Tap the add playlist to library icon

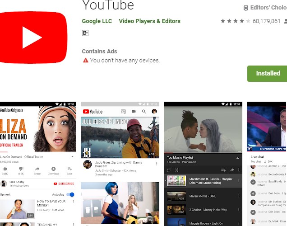223,170
